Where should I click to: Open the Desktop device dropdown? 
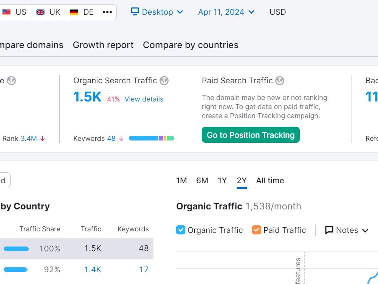157,12
